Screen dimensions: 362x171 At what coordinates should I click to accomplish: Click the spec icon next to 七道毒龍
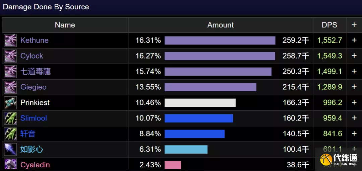pyautogui.click(x=10, y=72)
